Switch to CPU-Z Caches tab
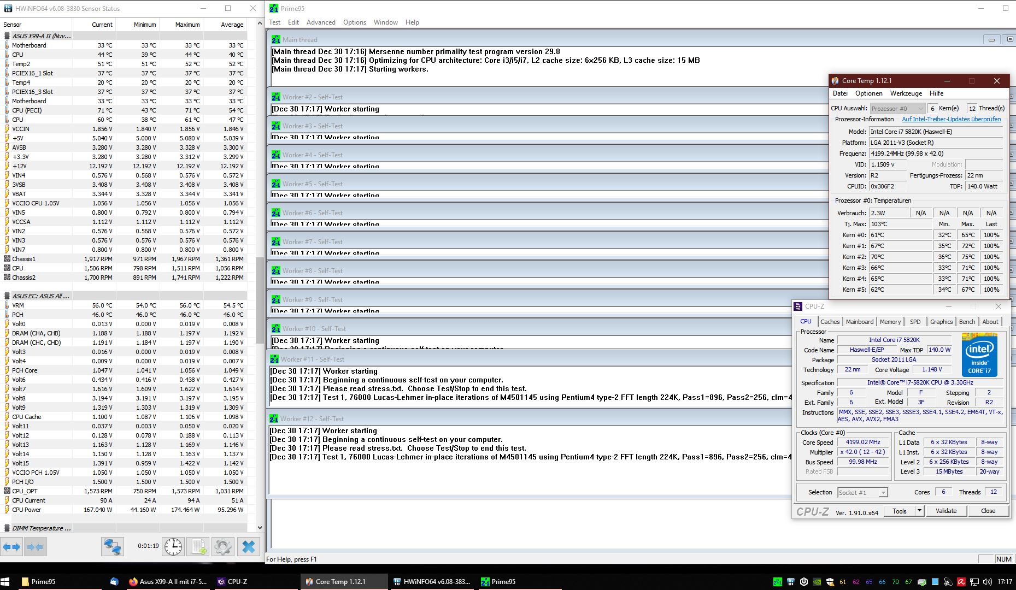The height and width of the screenshot is (590, 1016). click(x=830, y=322)
